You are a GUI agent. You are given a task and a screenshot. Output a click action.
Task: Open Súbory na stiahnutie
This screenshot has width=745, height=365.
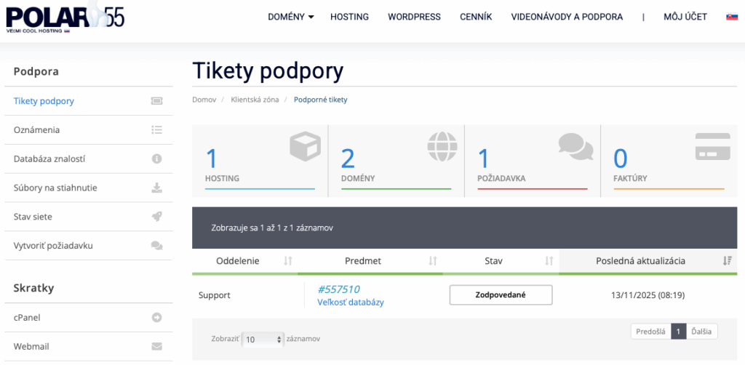click(89, 188)
